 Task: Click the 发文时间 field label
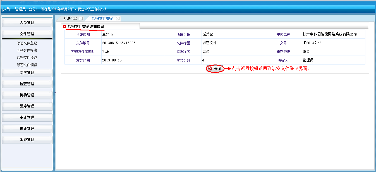point(83,61)
